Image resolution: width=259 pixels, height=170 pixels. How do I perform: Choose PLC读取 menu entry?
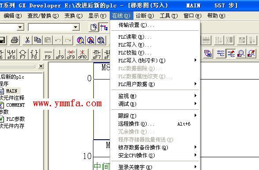click(x=155, y=37)
